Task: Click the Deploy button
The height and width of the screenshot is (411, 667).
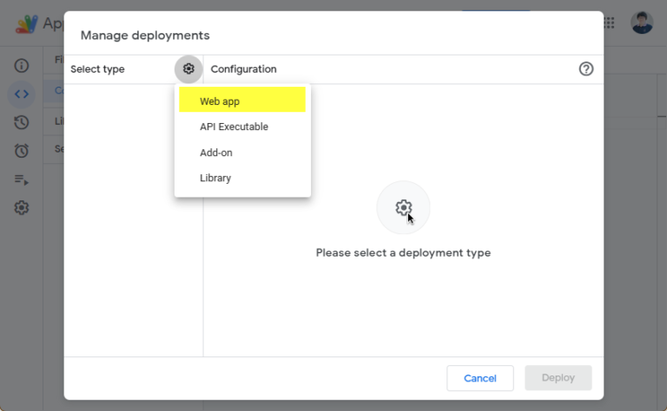Action: pyautogui.click(x=558, y=378)
